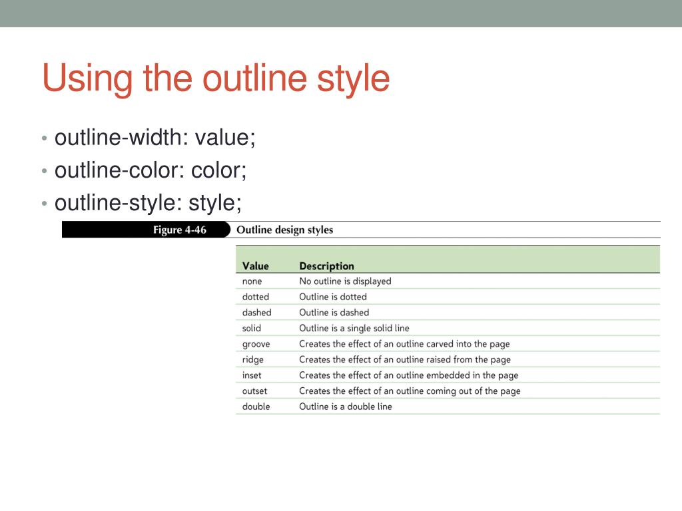Select the 'coming out of the page' description

(410, 391)
